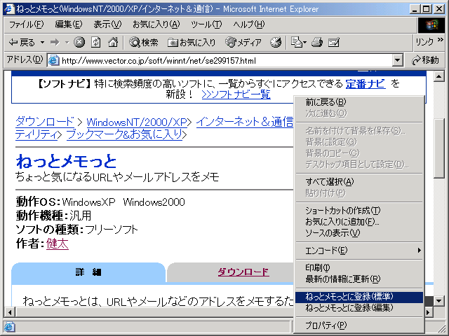
Task: Open the Search (検索) toolbar button
Action: coord(143,43)
